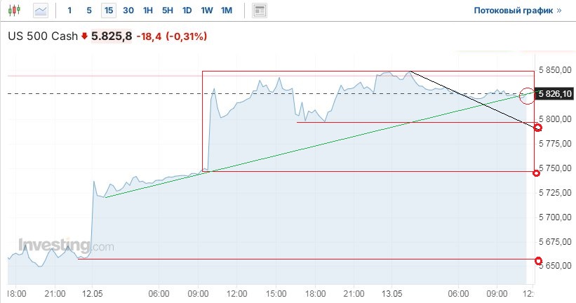Image resolution: width=576 pixels, height=303 pixels.
Task: Select the 1 minute timeframe
Action: pyautogui.click(x=69, y=11)
